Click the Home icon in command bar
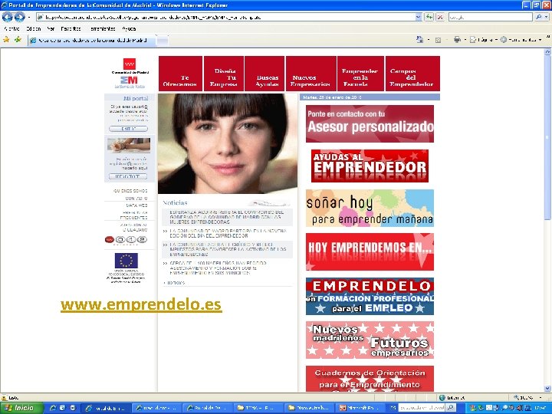552x414 pixels. click(419, 40)
